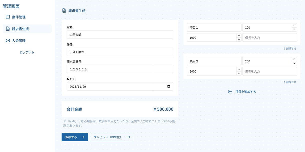Screen dimensions: 305x152
Task: Click 項目を追加する button
Action: pyautogui.click(x=242, y=92)
